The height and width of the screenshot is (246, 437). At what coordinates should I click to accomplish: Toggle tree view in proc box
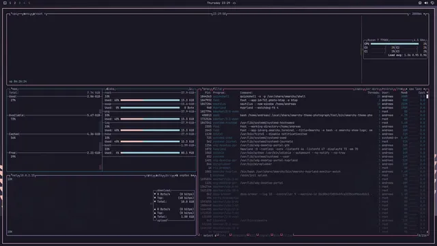click(x=399, y=89)
